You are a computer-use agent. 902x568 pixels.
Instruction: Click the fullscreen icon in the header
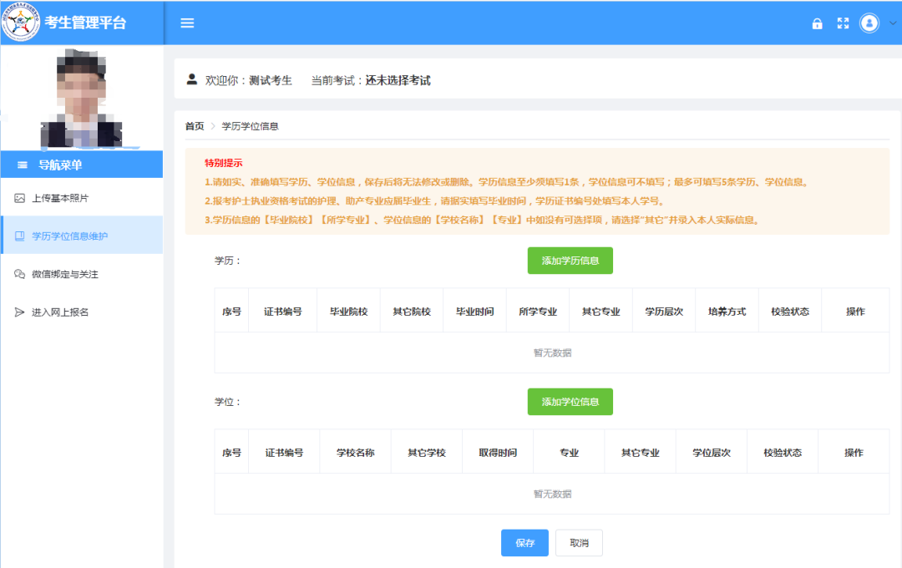842,23
